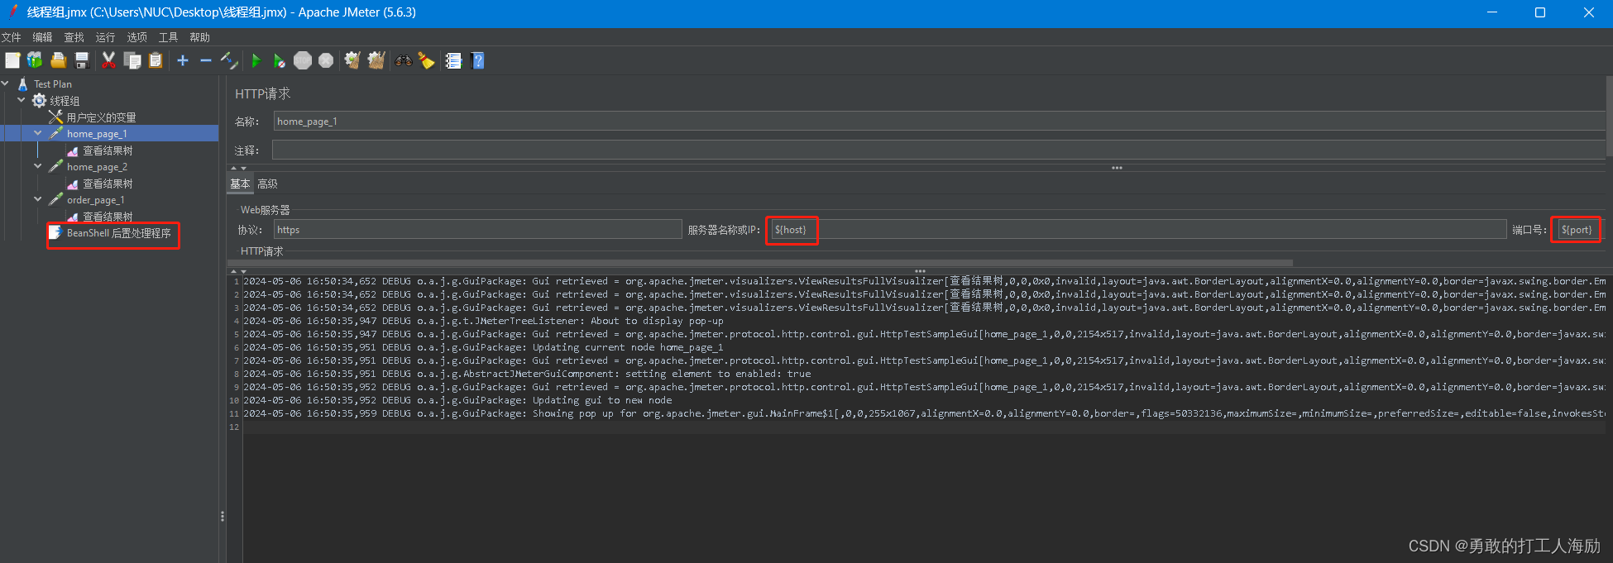The width and height of the screenshot is (1613, 563).
Task: Collapse the home_page_1 tree node
Action: (38, 133)
